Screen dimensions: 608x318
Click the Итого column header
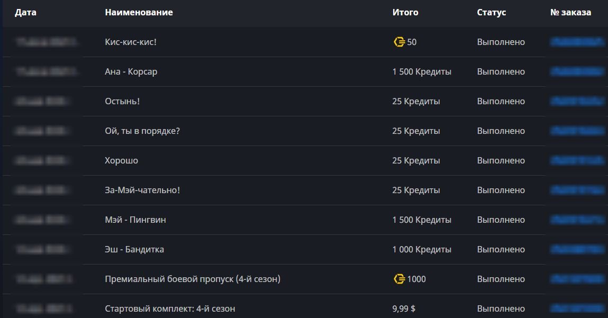pyautogui.click(x=405, y=12)
